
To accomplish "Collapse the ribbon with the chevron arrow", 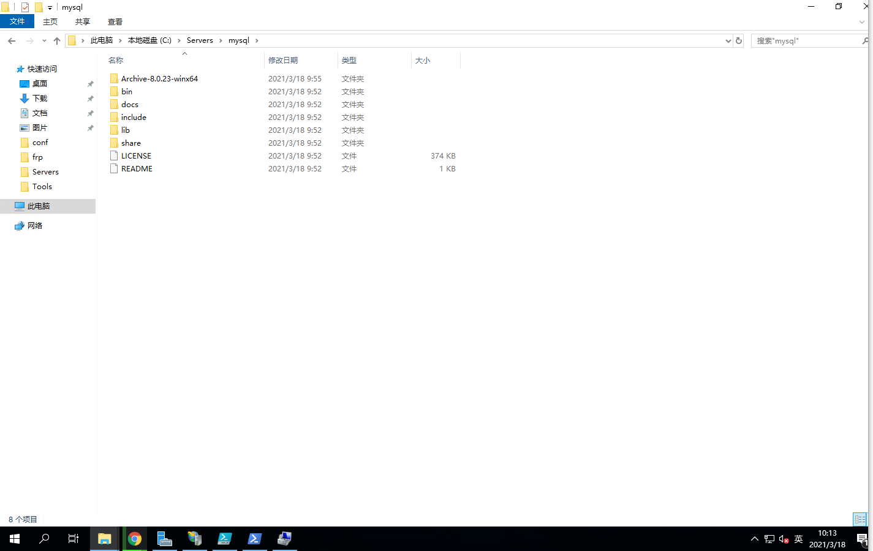I will point(861,21).
